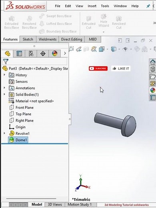Open the Help menu
The image size is (156, 208).
tap(135, 6)
